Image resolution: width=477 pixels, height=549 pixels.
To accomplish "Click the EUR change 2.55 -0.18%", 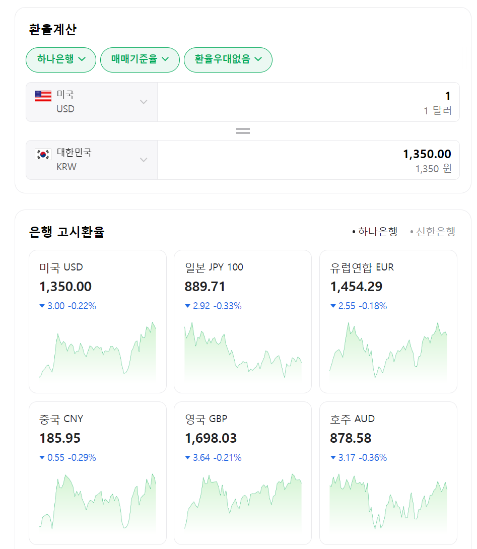I will point(359,306).
